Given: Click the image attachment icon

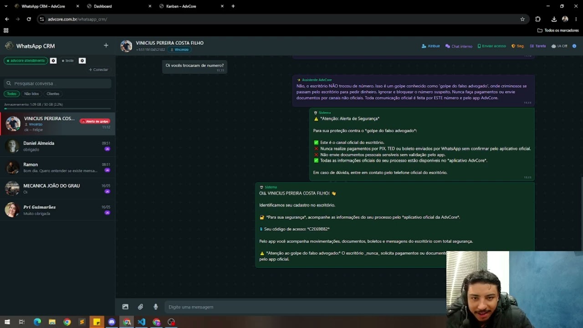Looking at the screenshot, I should [125, 307].
